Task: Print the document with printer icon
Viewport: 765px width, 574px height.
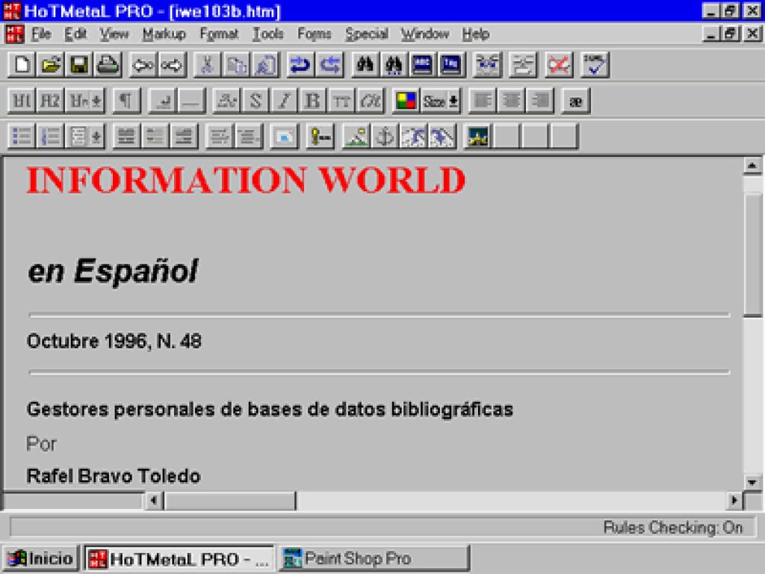Action: point(108,65)
